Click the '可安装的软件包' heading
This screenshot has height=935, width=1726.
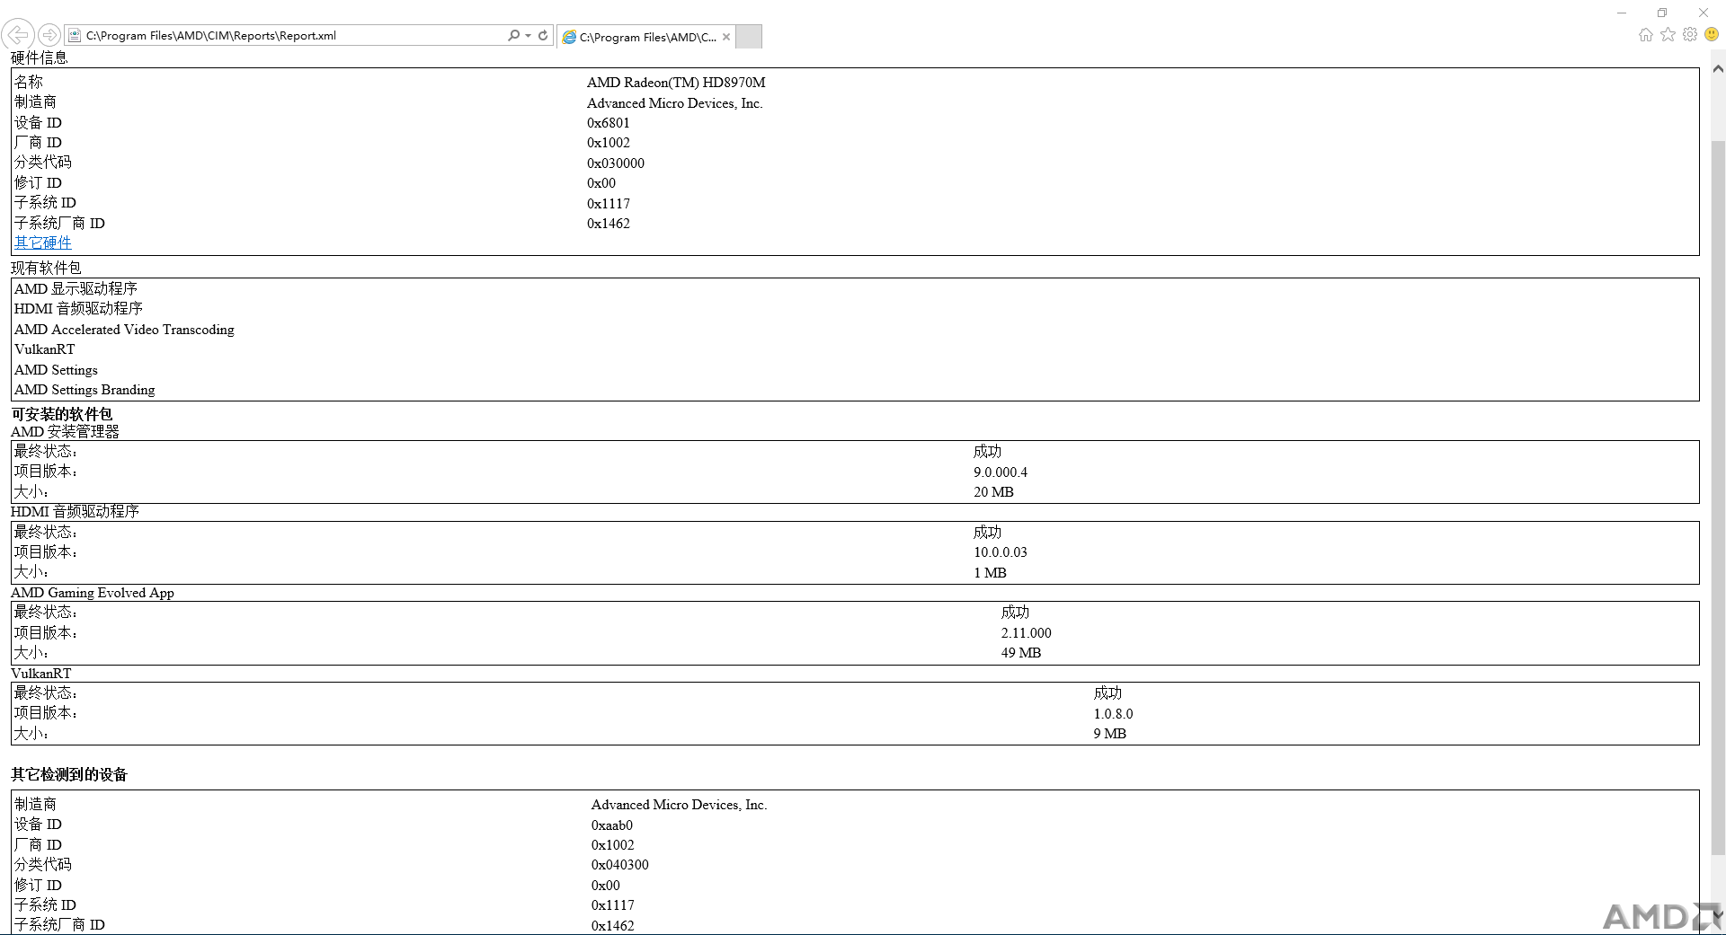tap(62, 414)
